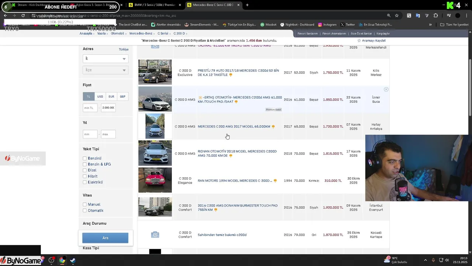This screenshot has height=266, width=472.
Task: Select TL currency option
Action: [88, 96]
